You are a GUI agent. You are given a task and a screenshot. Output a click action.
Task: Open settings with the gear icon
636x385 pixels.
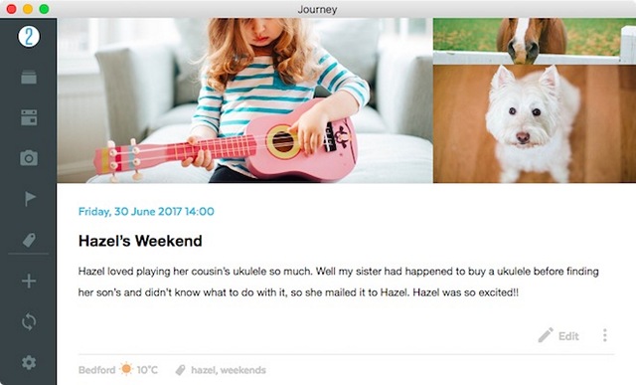point(29,362)
